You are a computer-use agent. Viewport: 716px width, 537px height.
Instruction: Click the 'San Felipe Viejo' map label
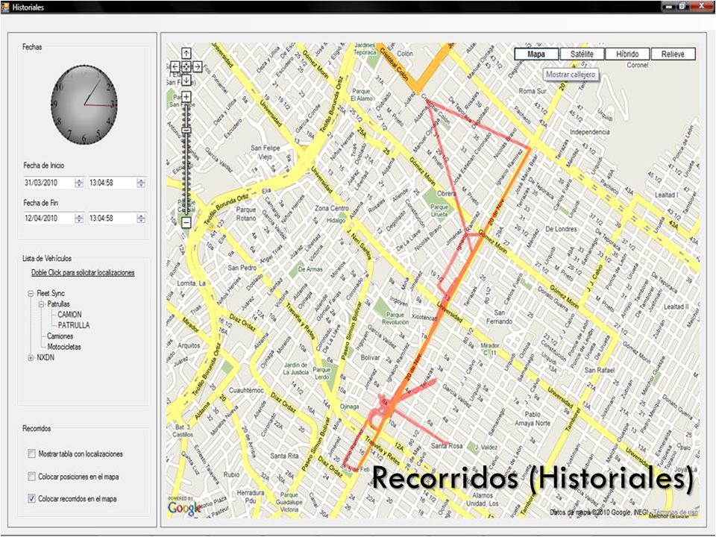click(266, 152)
